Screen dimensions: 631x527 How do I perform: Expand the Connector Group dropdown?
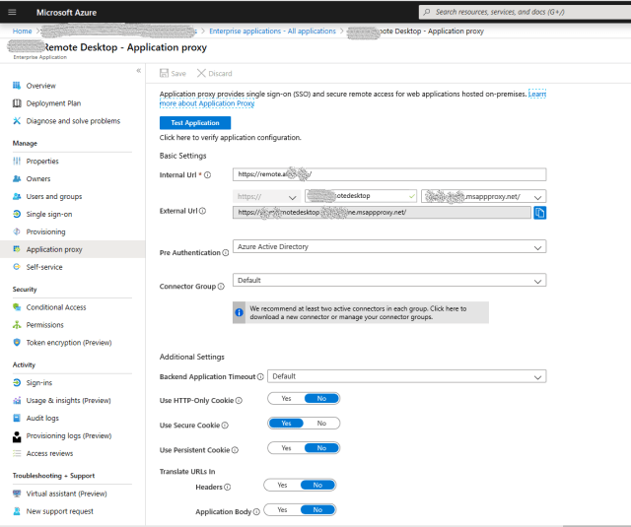tap(389, 281)
